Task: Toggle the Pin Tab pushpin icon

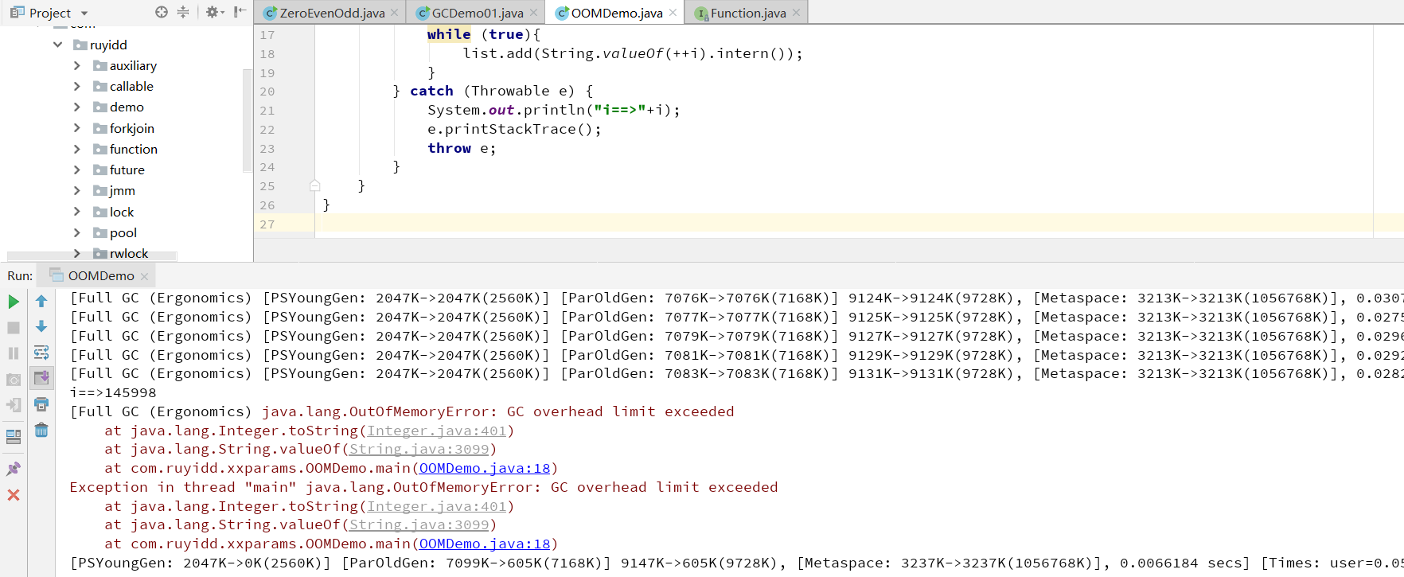Action: (14, 469)
